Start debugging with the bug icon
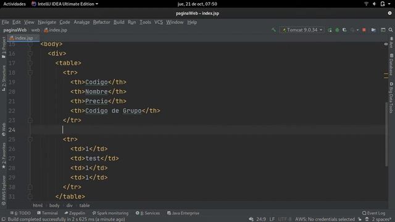Image resolution: width=395 pixels, height=222 pixels. coord(337,30)
